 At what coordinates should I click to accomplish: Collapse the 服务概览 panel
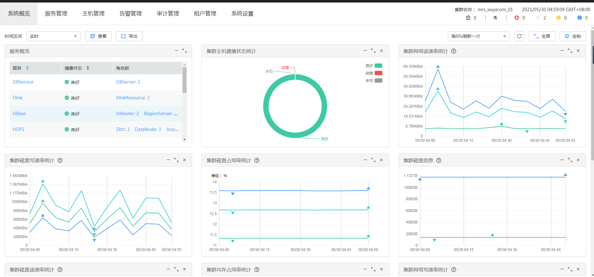click(x=176, y=50)
